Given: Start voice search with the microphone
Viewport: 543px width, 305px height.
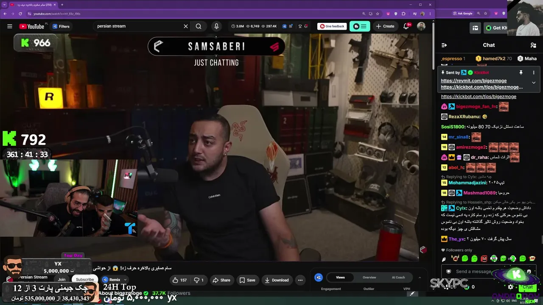Looking at the screenshot, I should pos(216,26).
